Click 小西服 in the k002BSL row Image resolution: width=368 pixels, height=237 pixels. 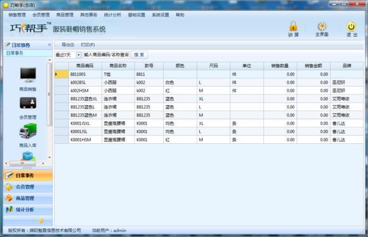(x=118, y=82)
